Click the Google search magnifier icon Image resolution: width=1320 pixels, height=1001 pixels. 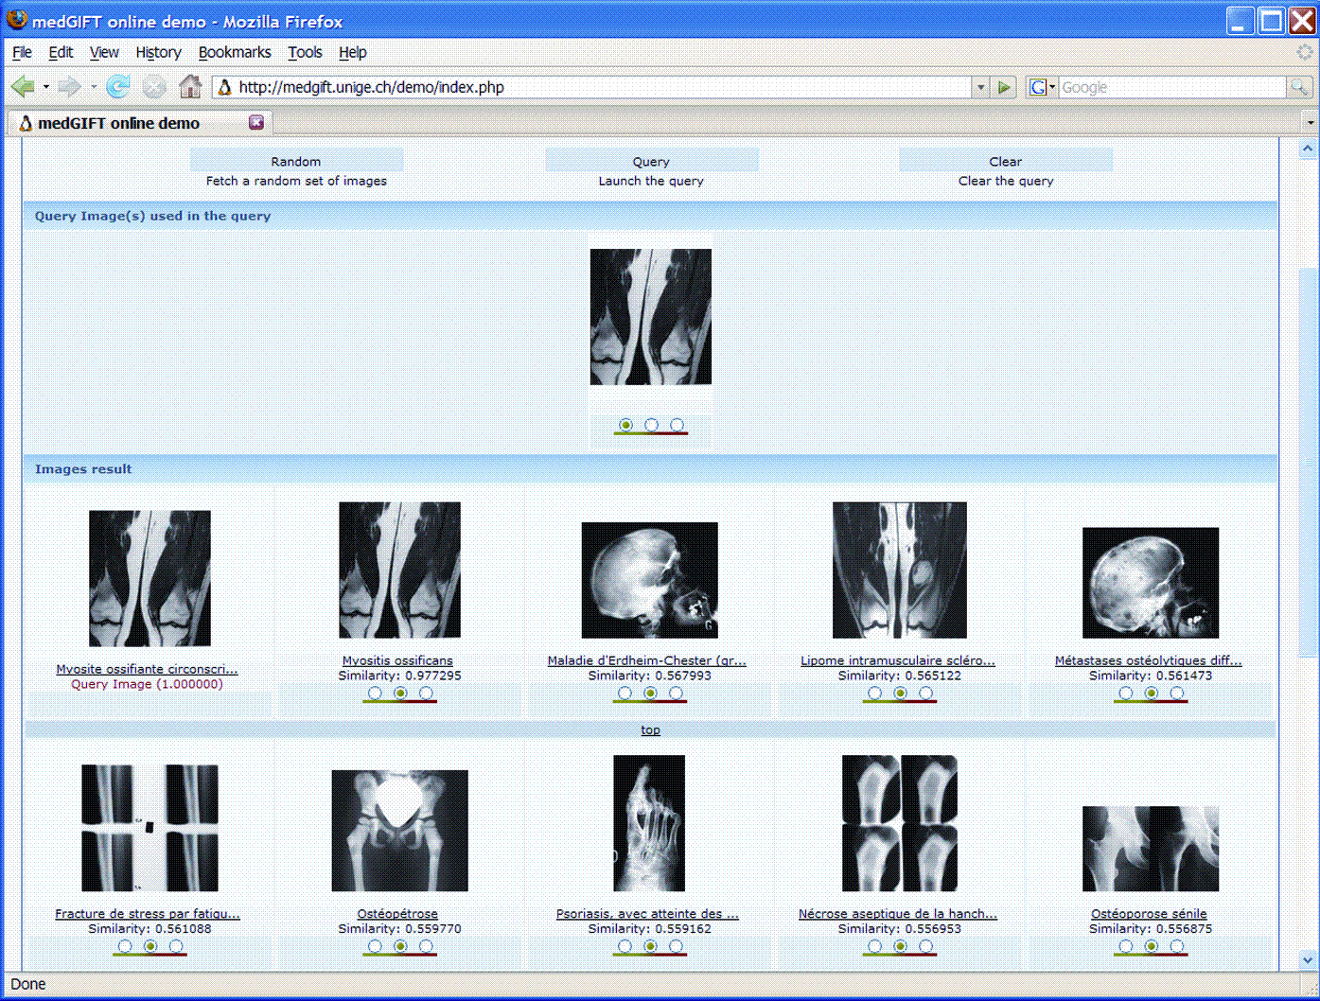coord(1299,87)
